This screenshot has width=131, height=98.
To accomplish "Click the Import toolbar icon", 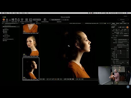I will 10,20.
